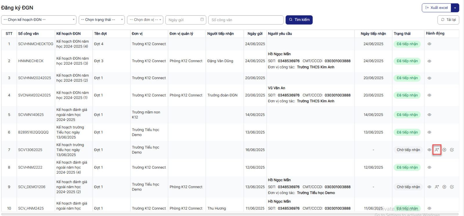The height and width of the screenshot is (216, 464).
Task: Click the reject (circled X) icon for SCV13062025
Action: tap(444, 150)
